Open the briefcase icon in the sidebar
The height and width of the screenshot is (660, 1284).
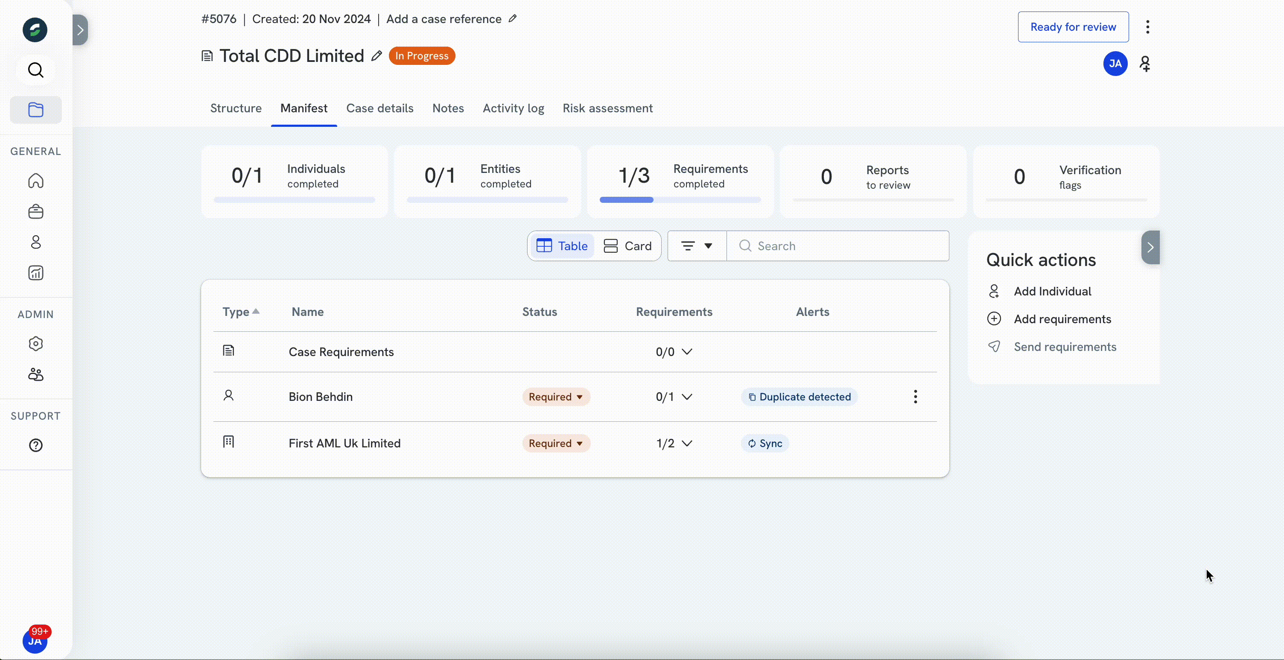click(x=35, y=211)
